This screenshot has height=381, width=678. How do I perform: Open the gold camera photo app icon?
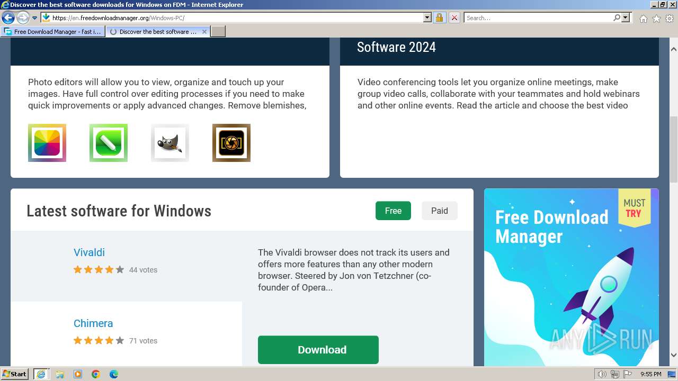[231, 143]
